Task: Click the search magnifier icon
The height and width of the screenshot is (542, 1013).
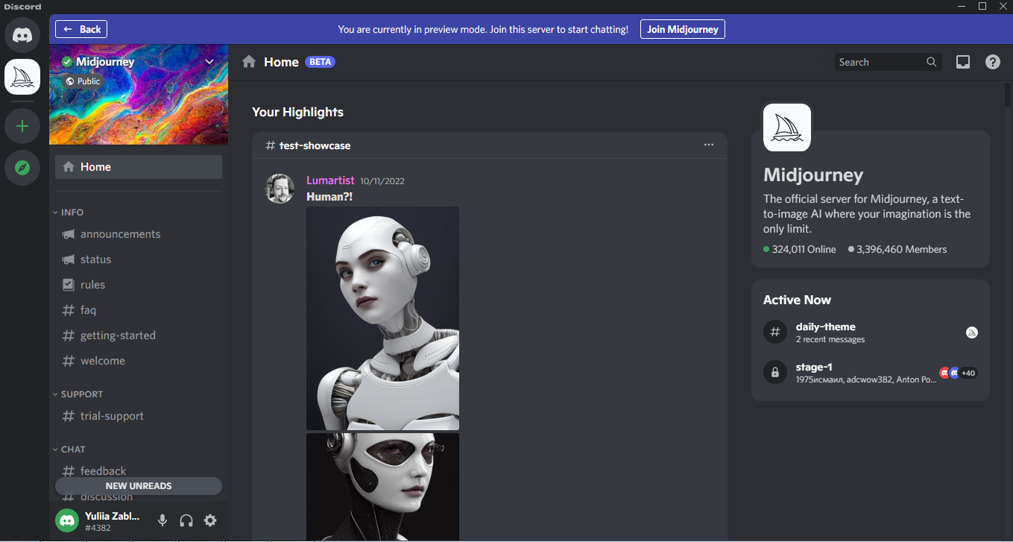Action: [x=932, y=62]
